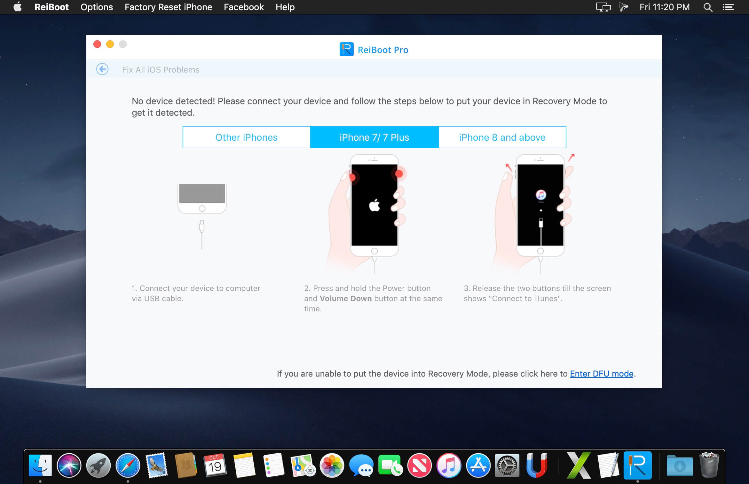
Task: Select Other iPhones recovery tab
Action: [x=246, y=137]
